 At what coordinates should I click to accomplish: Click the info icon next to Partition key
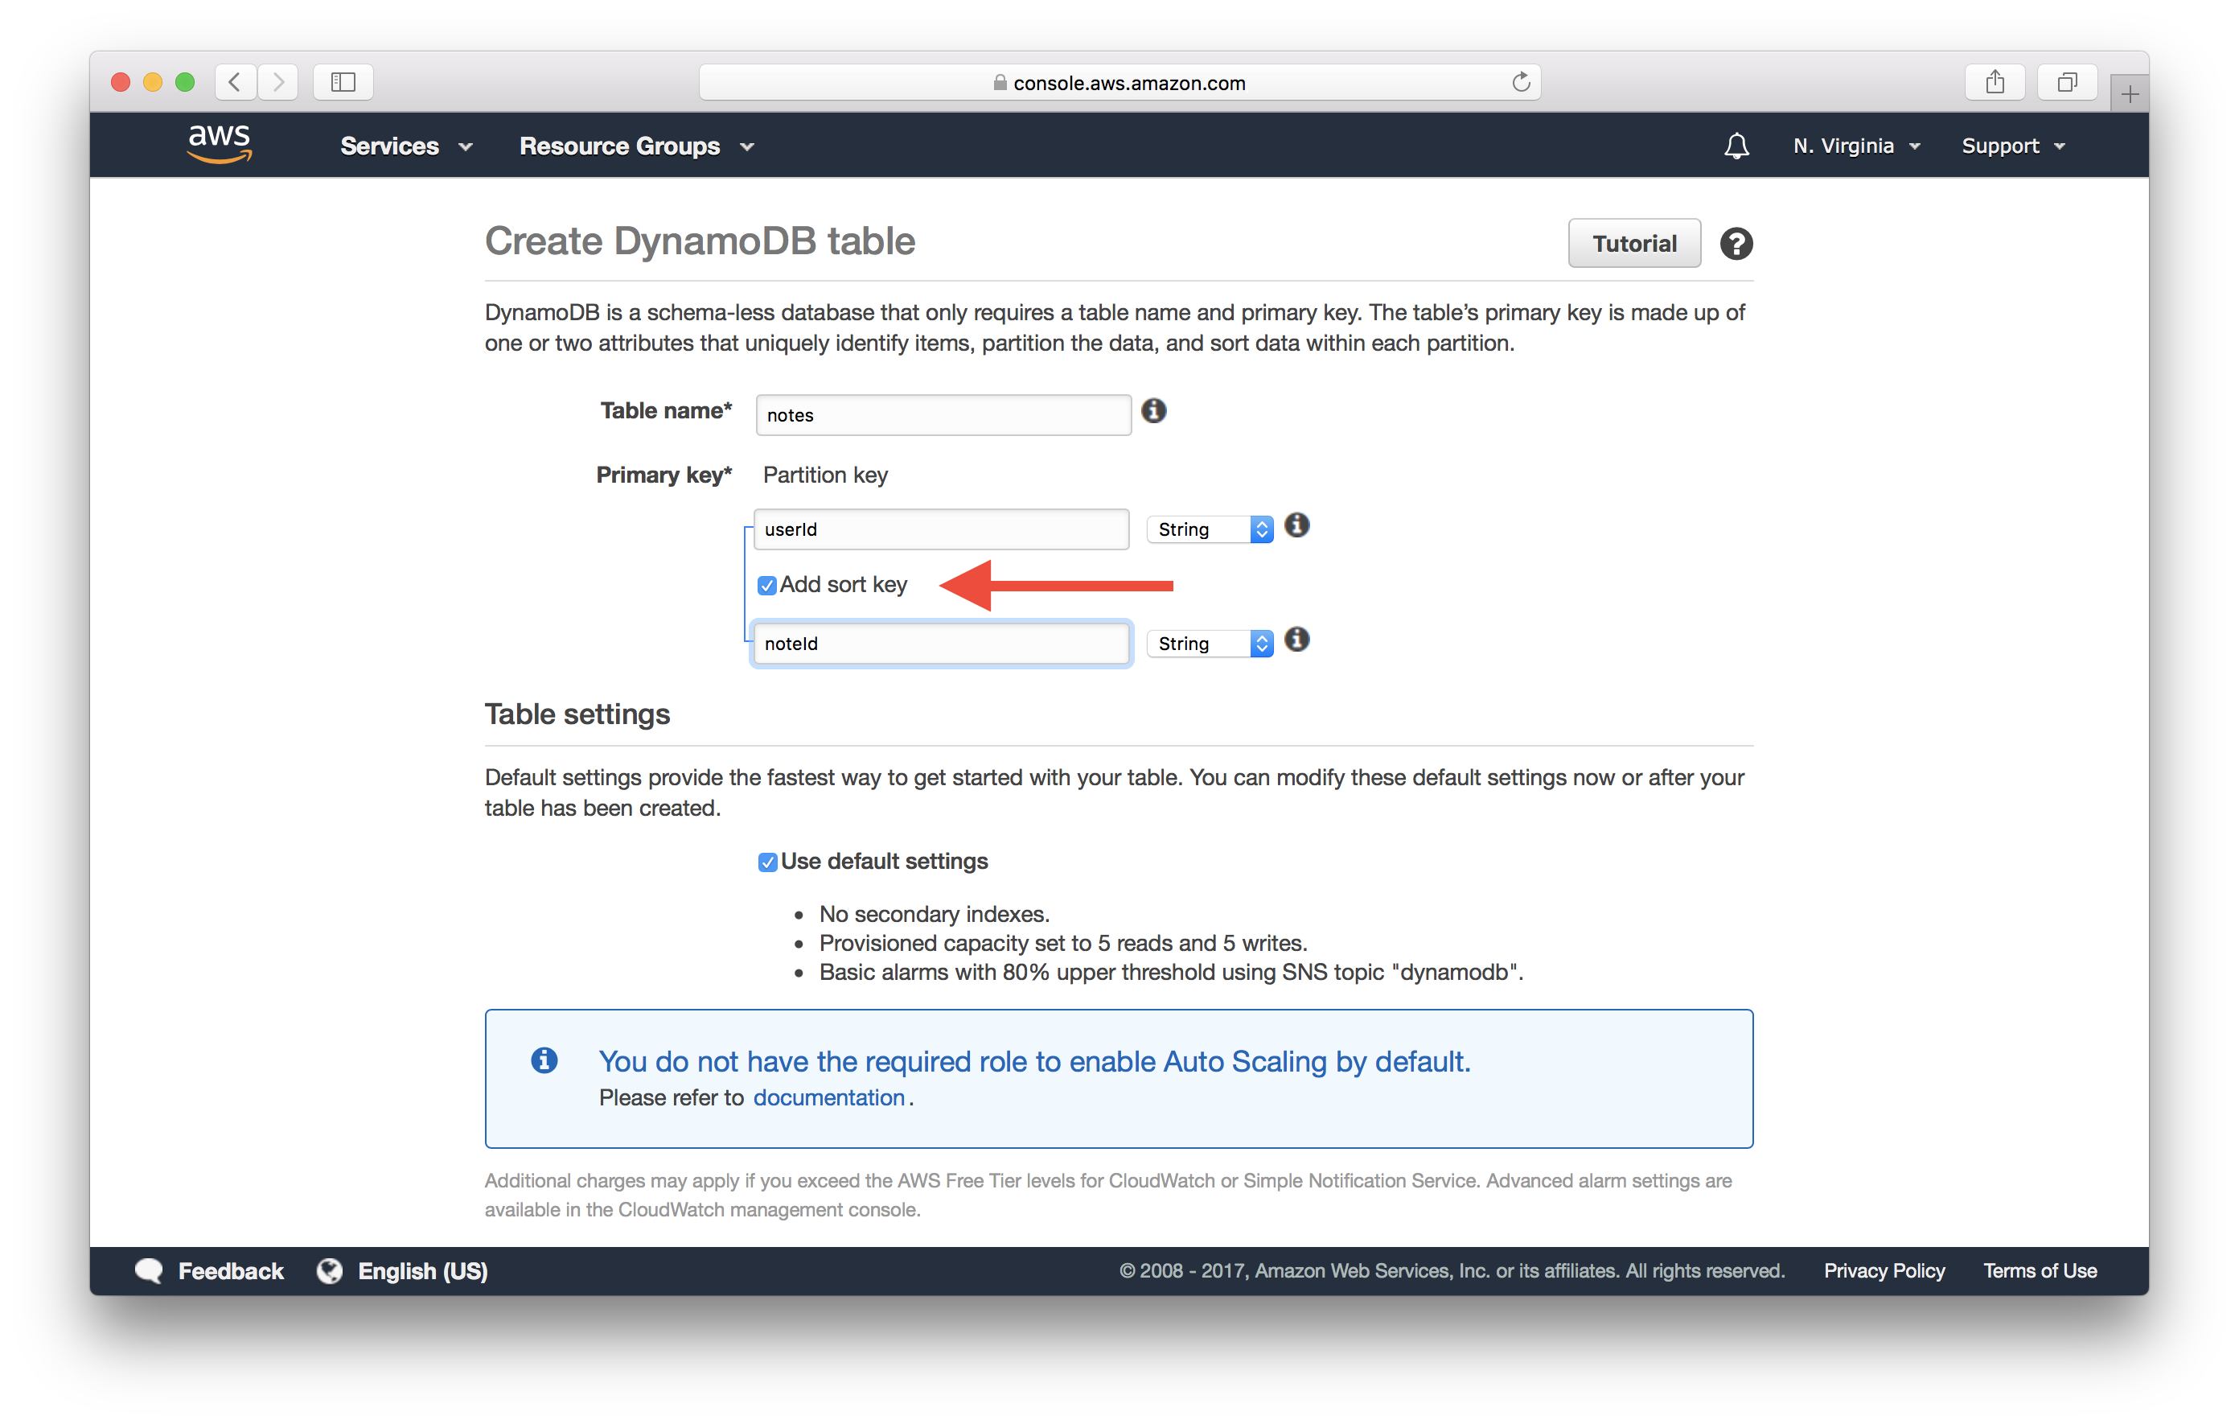1296,526
